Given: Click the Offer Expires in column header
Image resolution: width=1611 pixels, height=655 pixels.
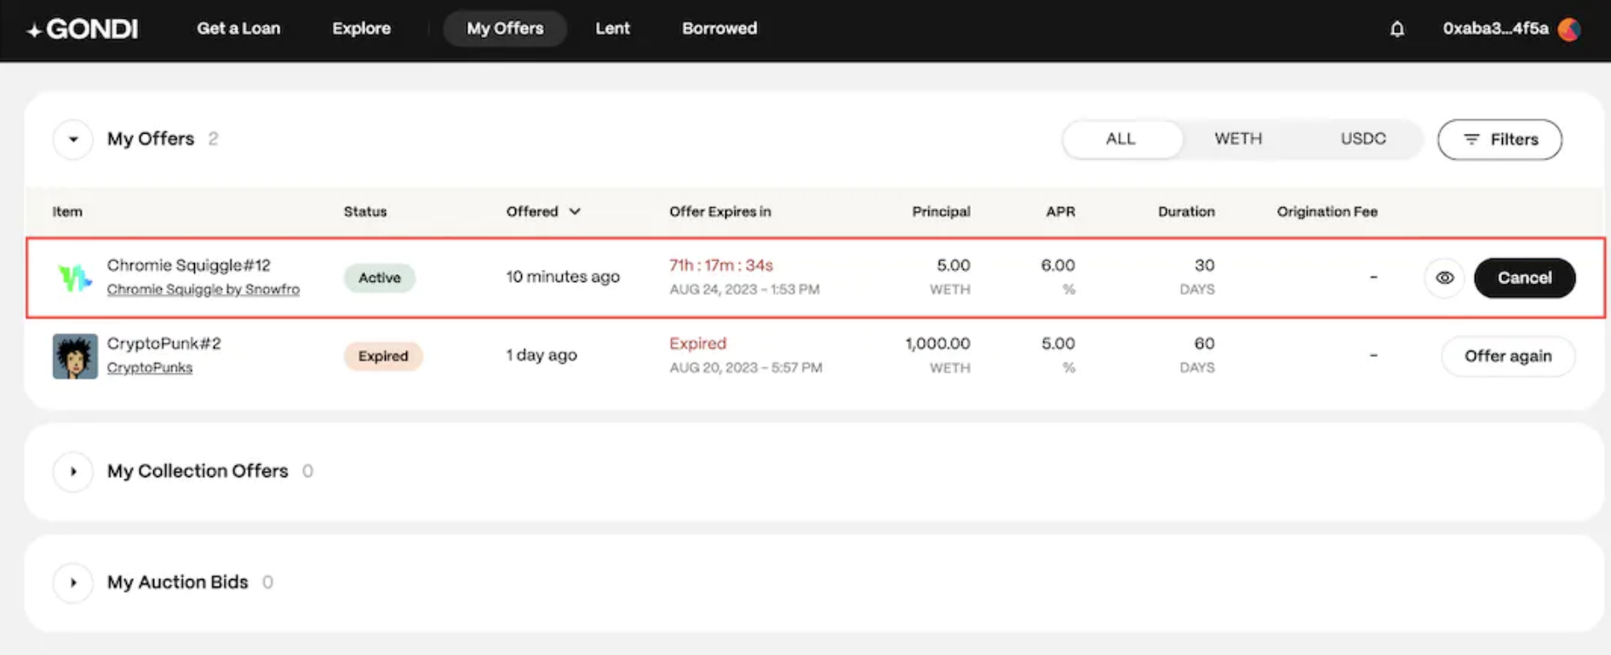Looking at the screenshot, I should coord(720,211).
